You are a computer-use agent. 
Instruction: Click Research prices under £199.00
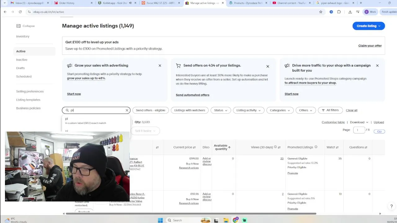click(189, 168)
